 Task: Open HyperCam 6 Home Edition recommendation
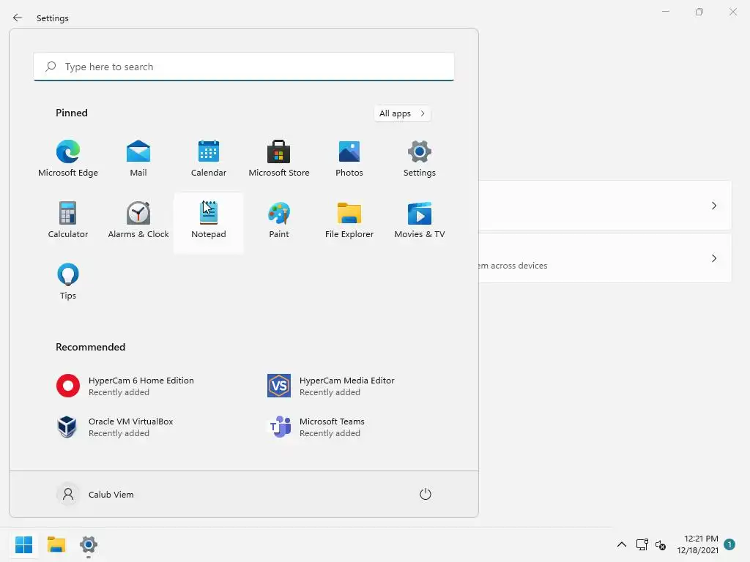[x=125, y=386]
